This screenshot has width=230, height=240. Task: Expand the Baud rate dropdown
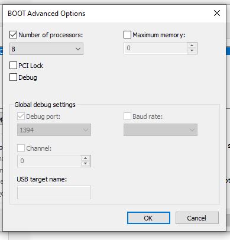pos(160,129)
